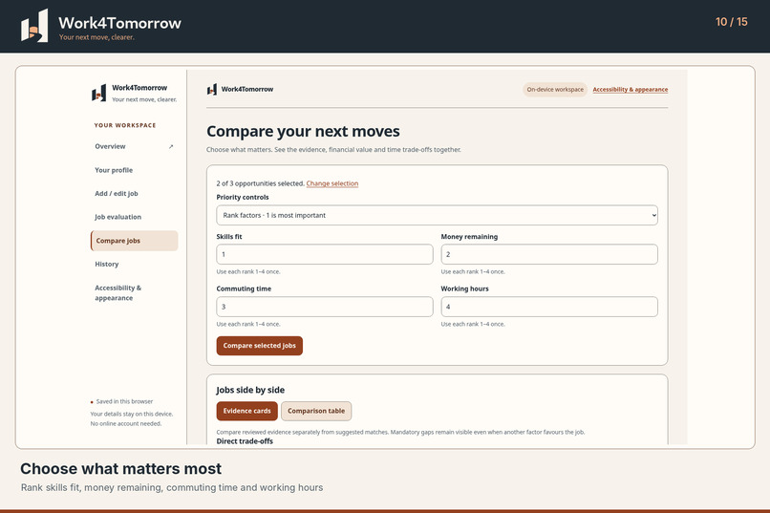
Task: Switch to Comparison table view
Action: tap(316, 411)
